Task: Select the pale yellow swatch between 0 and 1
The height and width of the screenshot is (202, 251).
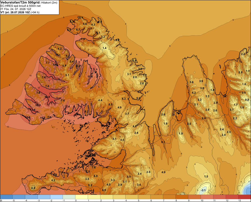Action: tap(82, 197)
